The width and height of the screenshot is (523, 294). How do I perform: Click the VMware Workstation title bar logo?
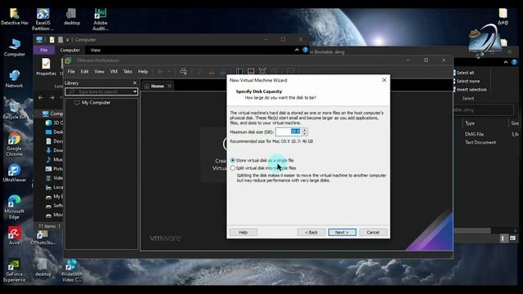[69, 60]
